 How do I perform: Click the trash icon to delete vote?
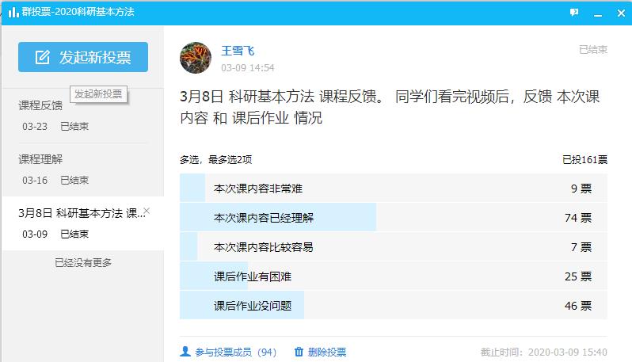pos(299,352)
